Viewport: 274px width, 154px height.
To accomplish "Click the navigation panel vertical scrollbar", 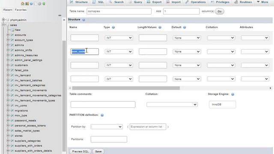I will pyautogui.click(x=64, y=96).
